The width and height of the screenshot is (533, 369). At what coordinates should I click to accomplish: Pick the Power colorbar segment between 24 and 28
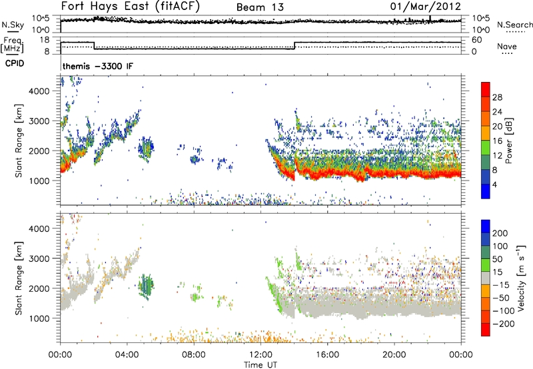pyautogui.click(x=486, y=104)
